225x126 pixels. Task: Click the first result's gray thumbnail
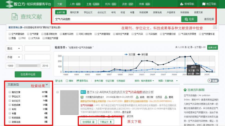pyautogui.click(x=69, y=102)
